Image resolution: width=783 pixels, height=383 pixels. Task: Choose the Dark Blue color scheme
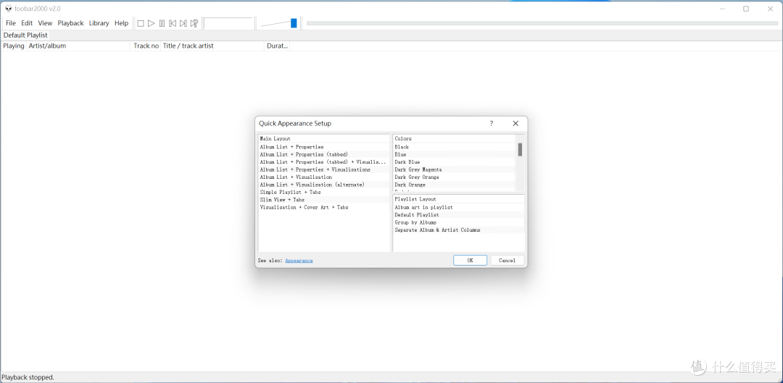click(x=455, y=162)
